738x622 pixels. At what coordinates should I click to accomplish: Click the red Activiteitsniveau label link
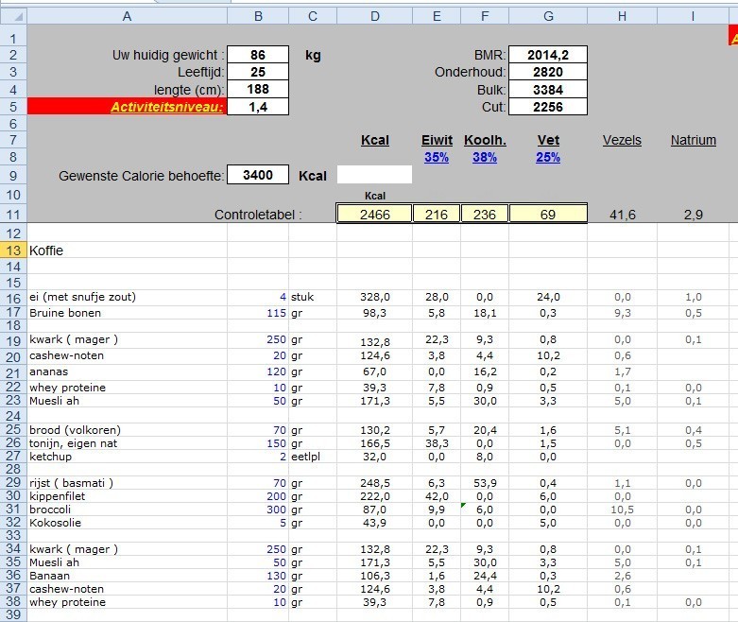[167, 107]
